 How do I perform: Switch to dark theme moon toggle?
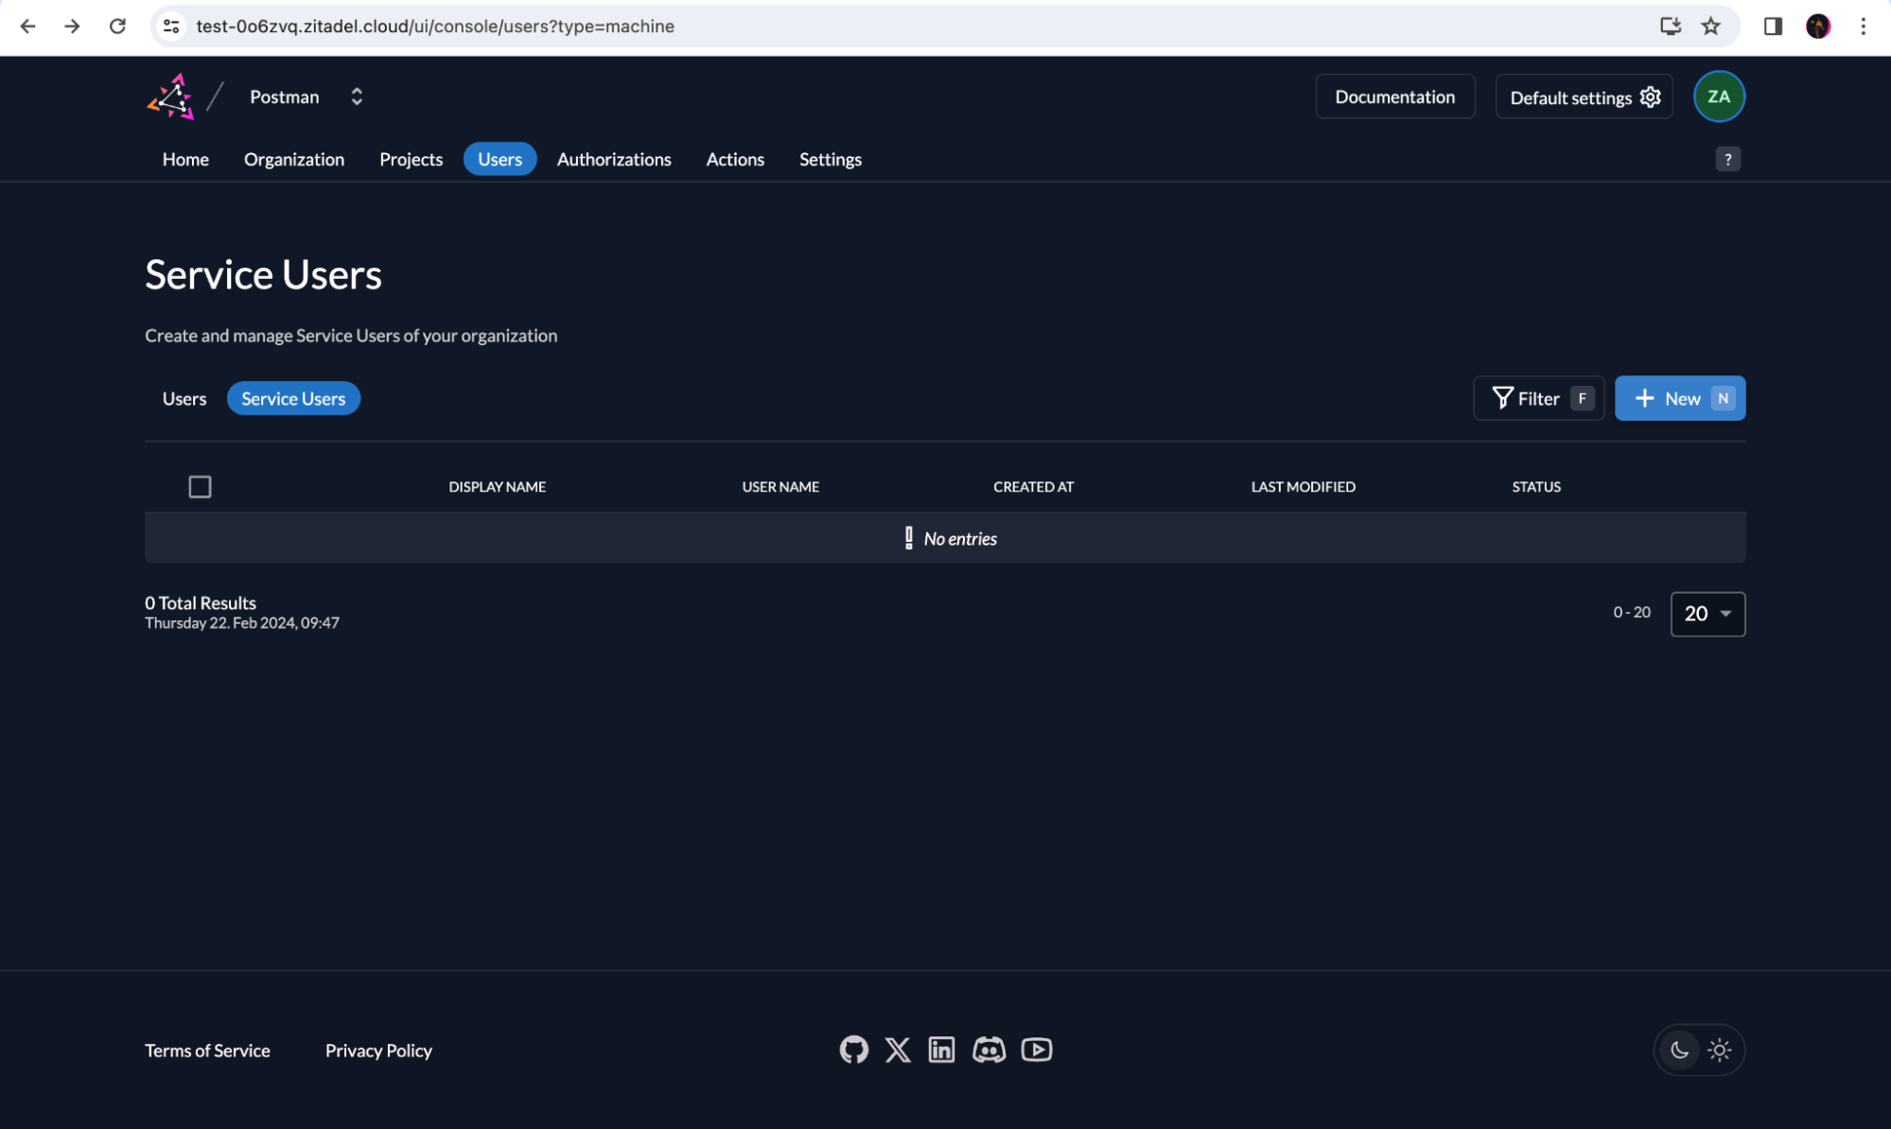pos(1679,1050)
